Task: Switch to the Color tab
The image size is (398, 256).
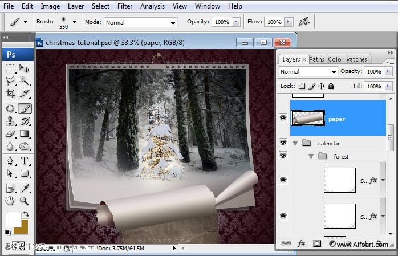Action: [335, 59]
